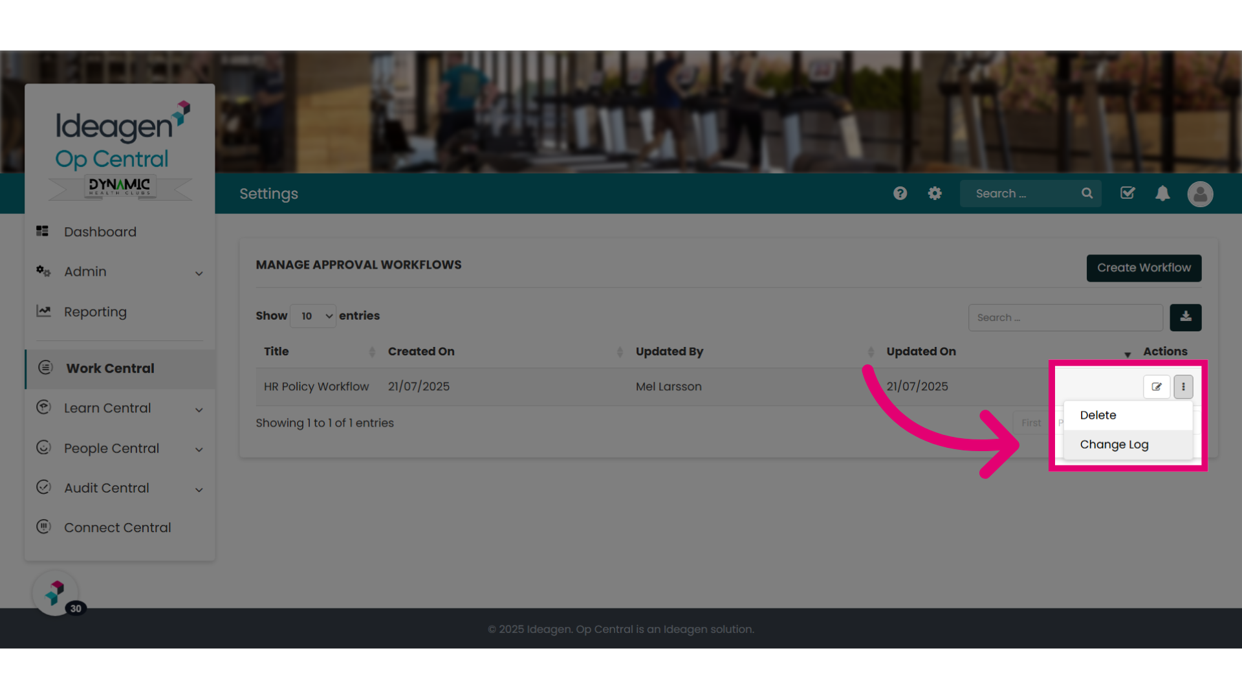1242x699 pixels.
Task: Open the floating Ideagen widget with badge 30
Action: point(56,593)
